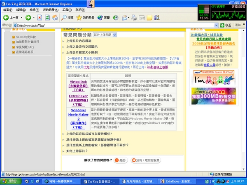
Task: Click the Go green arrow button
Action: (222, 25)
